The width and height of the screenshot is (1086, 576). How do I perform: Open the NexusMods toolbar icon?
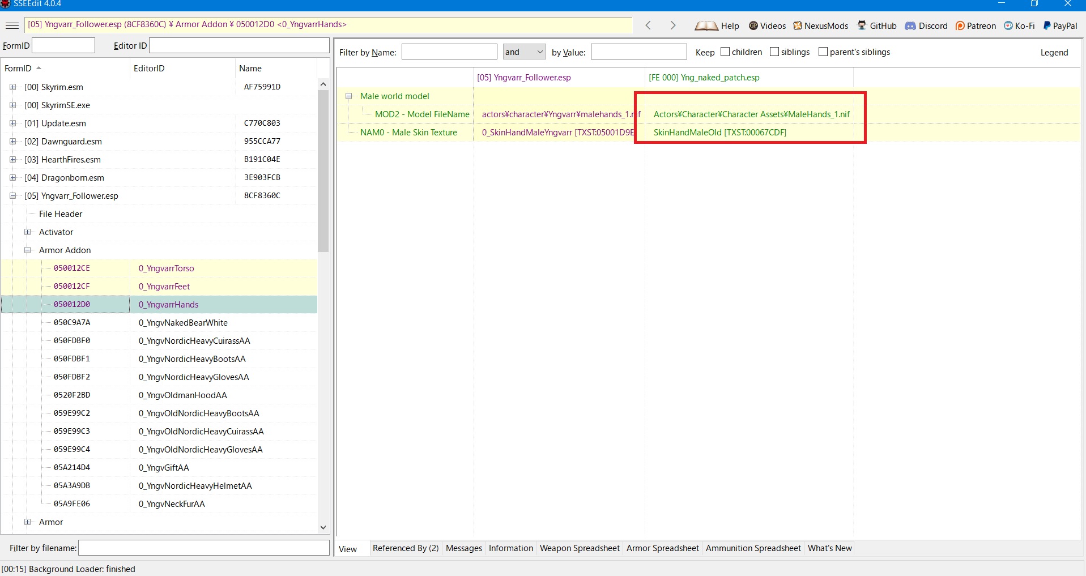[798, 25]
